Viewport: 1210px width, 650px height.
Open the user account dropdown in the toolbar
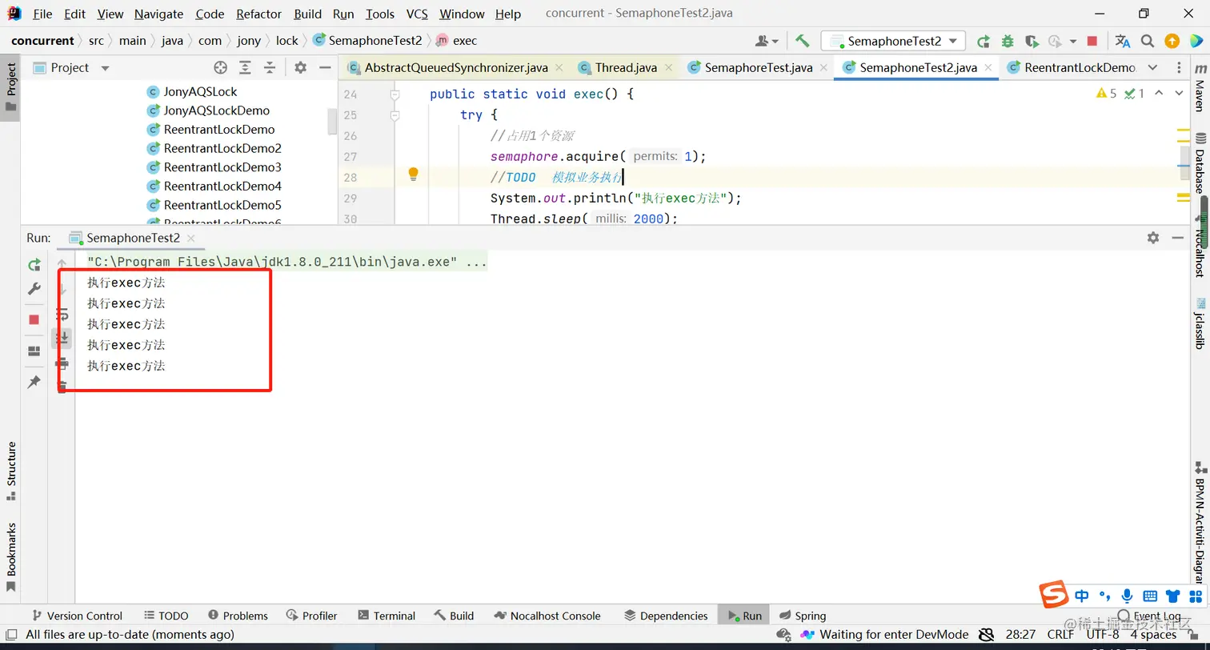click(x=767, y=41)
